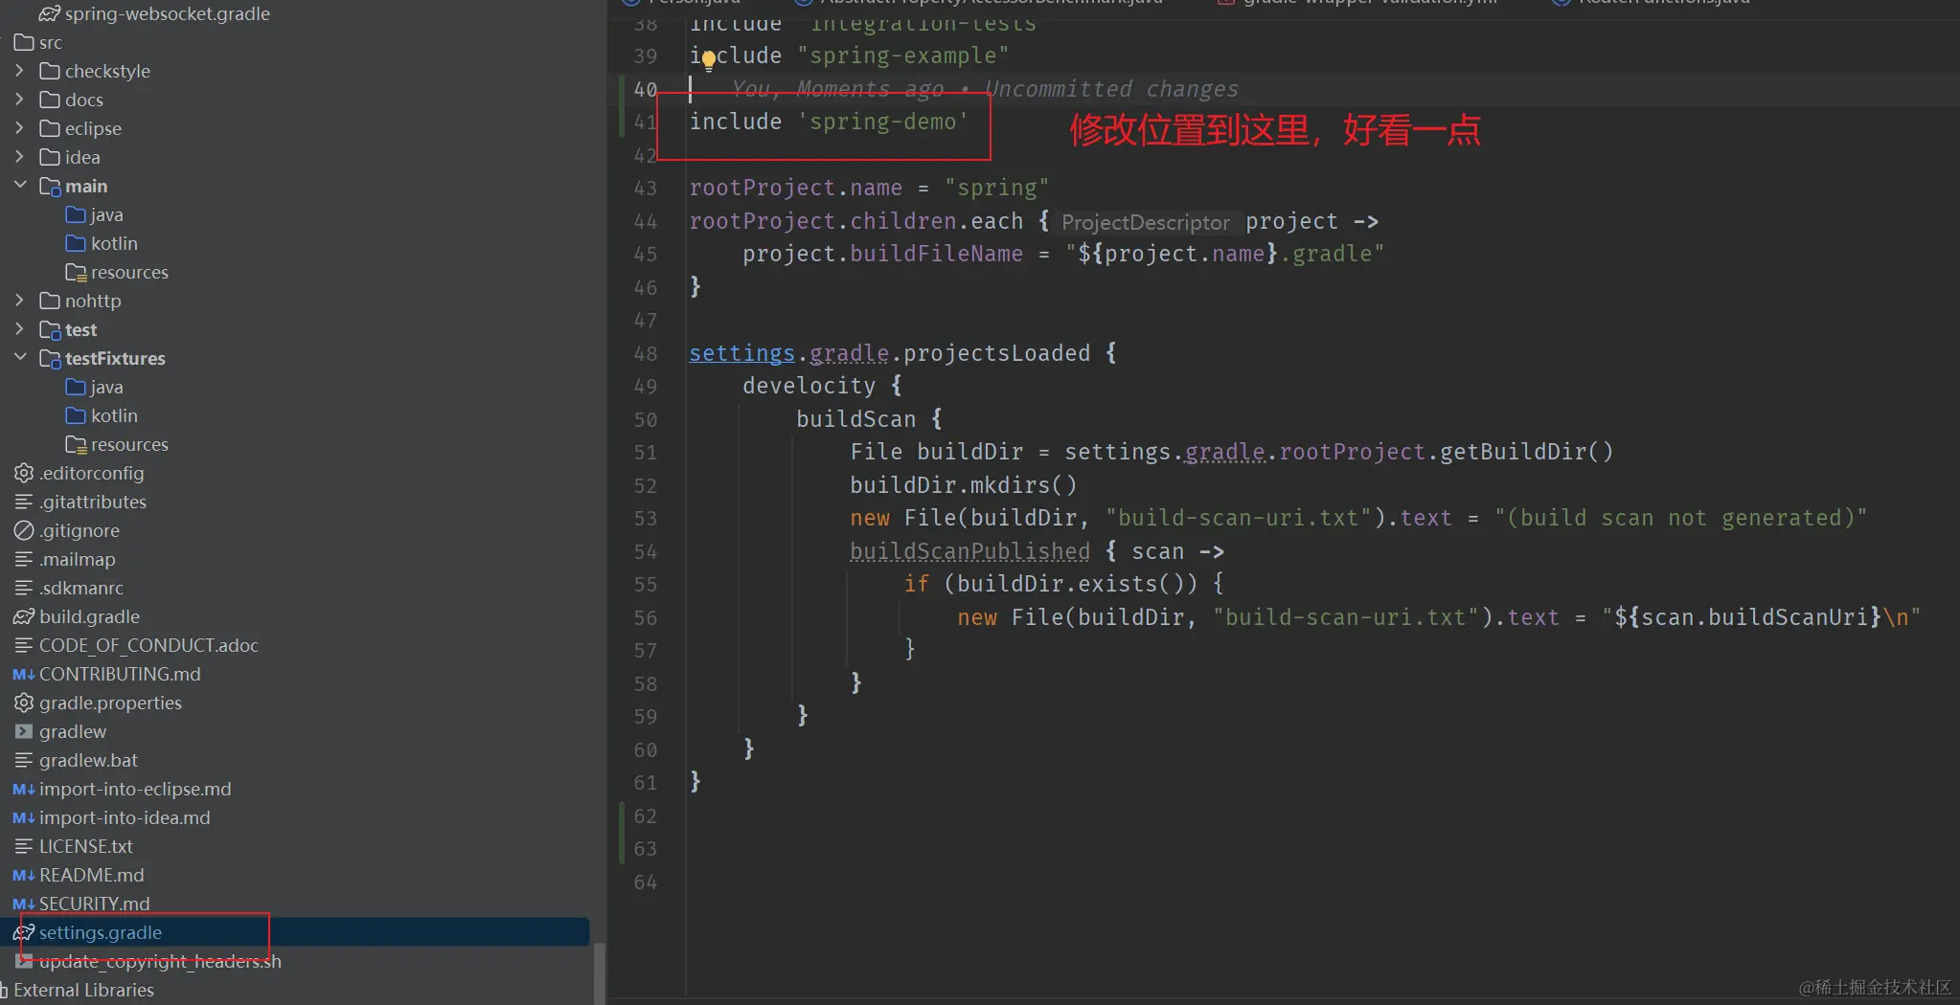
Task: Click the underlined 'gradle' reference on line 48
Action: pos(850,353)
